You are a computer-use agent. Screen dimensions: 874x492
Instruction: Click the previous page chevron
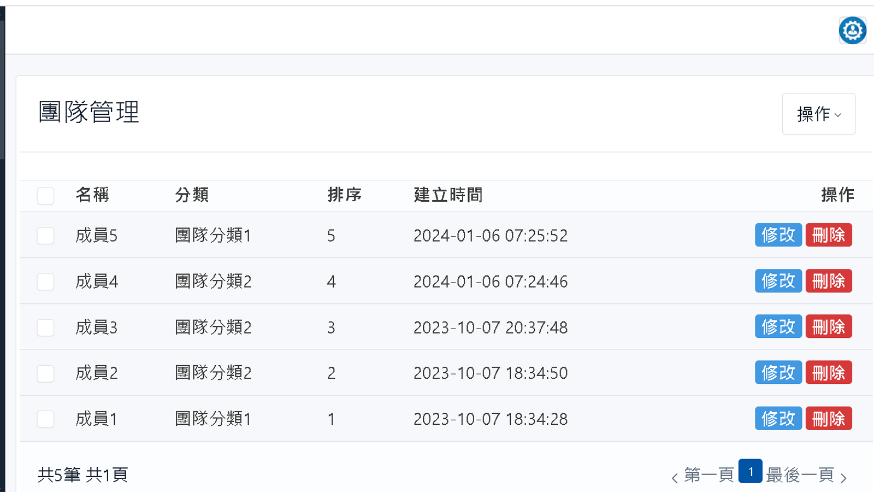[675, 478]
